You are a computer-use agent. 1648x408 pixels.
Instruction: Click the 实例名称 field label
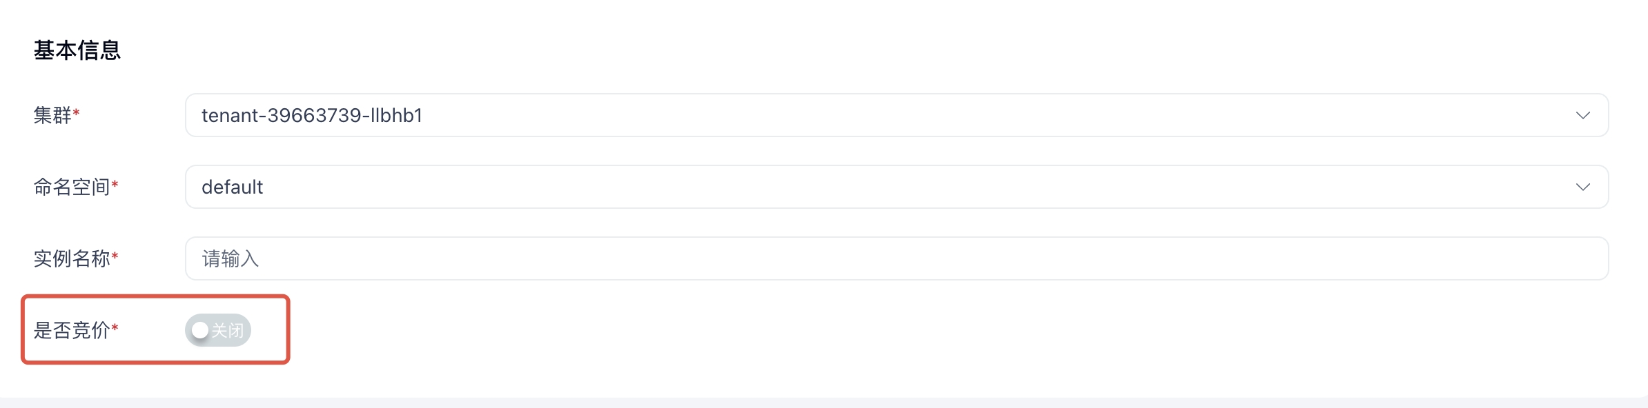[72, 258]
